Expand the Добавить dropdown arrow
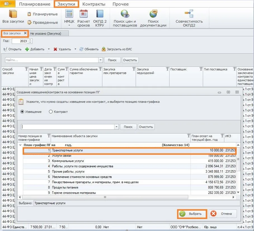Screen dimensions: 254x231 point(49,49)
